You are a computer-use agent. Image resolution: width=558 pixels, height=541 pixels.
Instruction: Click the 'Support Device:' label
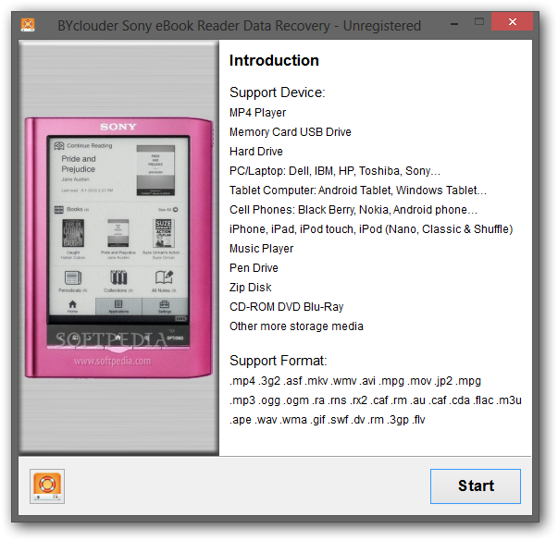(278, 92)
